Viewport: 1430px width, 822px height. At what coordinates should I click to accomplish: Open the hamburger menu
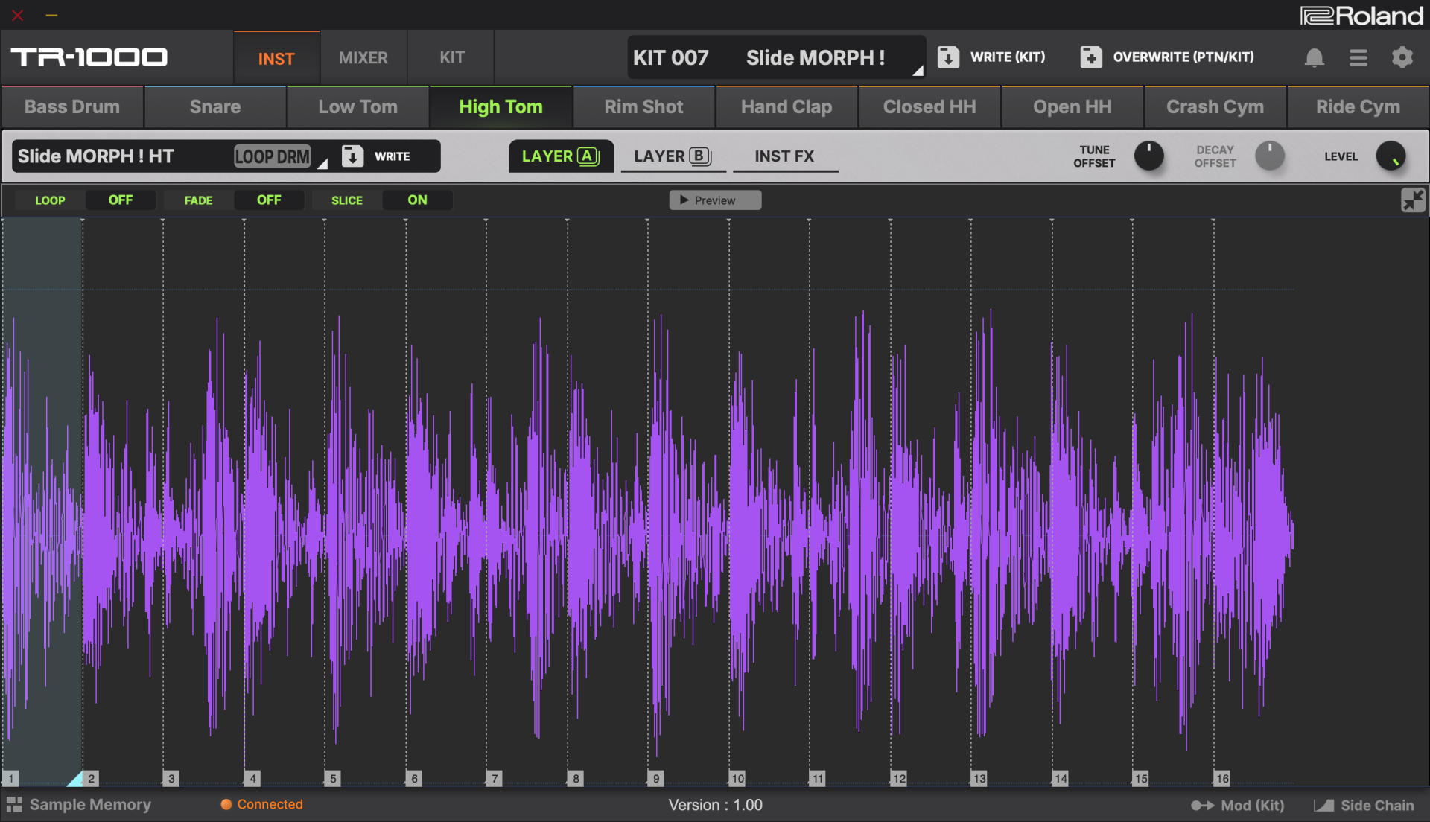coord(1358,57)
